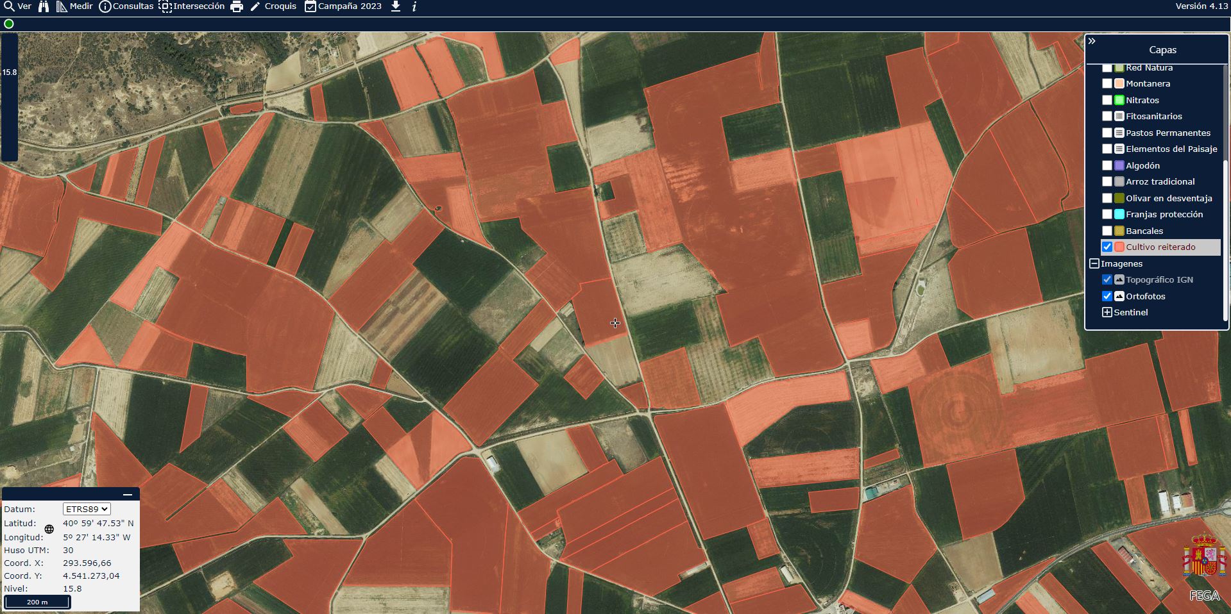Image resolution: width=1231 pixels, height=614 pixels.
Task: Click the download arrow icon
Action: tap(396, 6)
